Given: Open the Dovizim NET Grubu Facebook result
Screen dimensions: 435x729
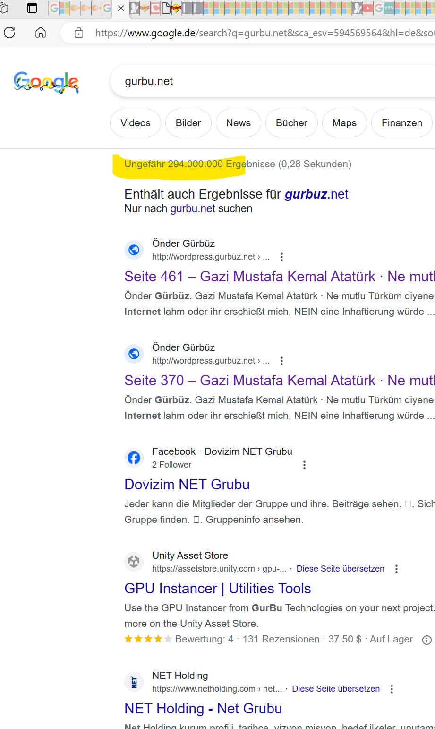Looking at the screenshot, I should pos(187,485).
